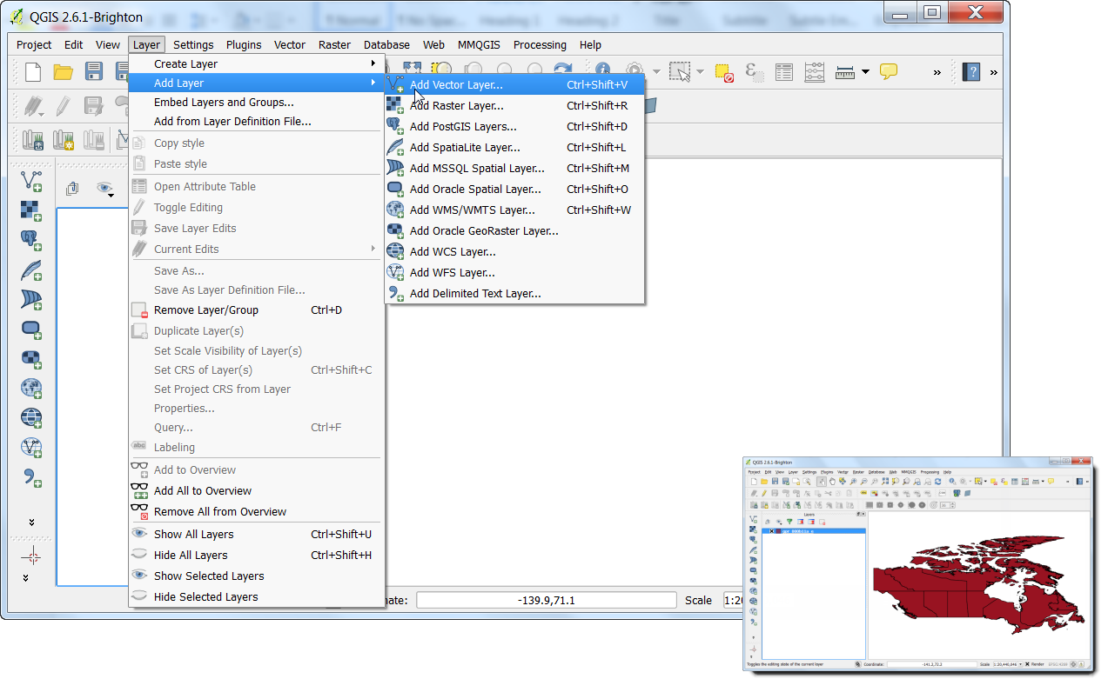Click the Deselect Features icon in toolbar
Screen dimensions: 1108x679
pos(723,72)
